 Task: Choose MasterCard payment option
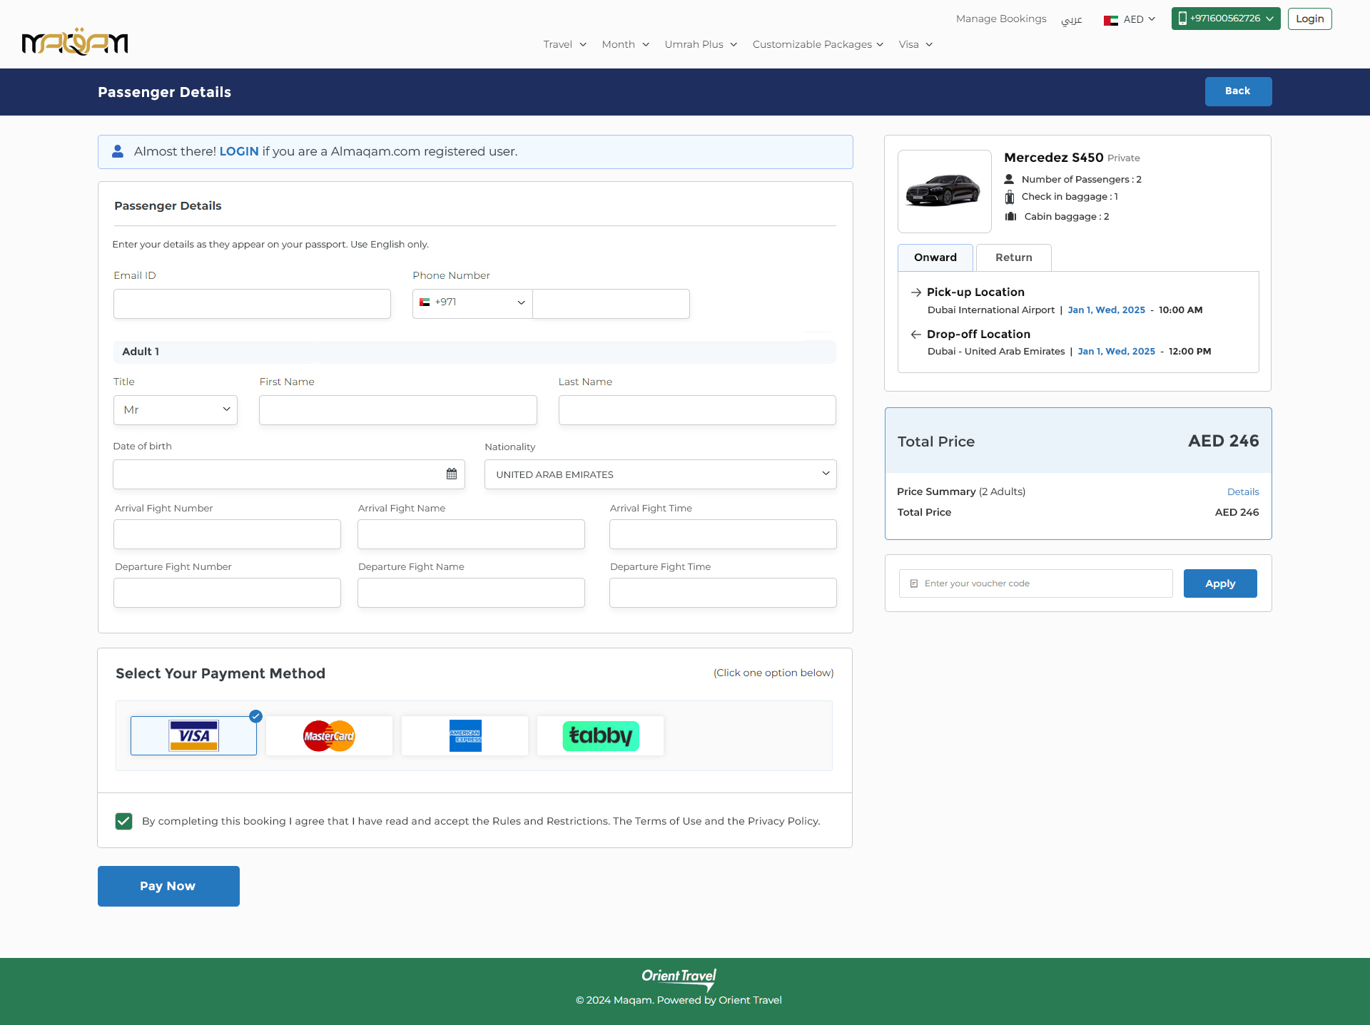pos(329,735)
